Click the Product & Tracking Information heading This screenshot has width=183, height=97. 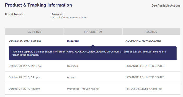pyautogui.click(x=38, y=5)
